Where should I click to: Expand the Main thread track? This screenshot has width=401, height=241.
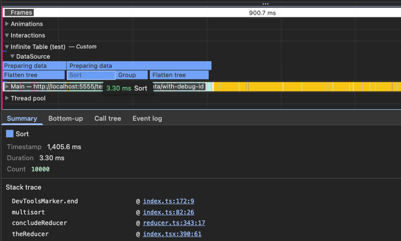7,87
